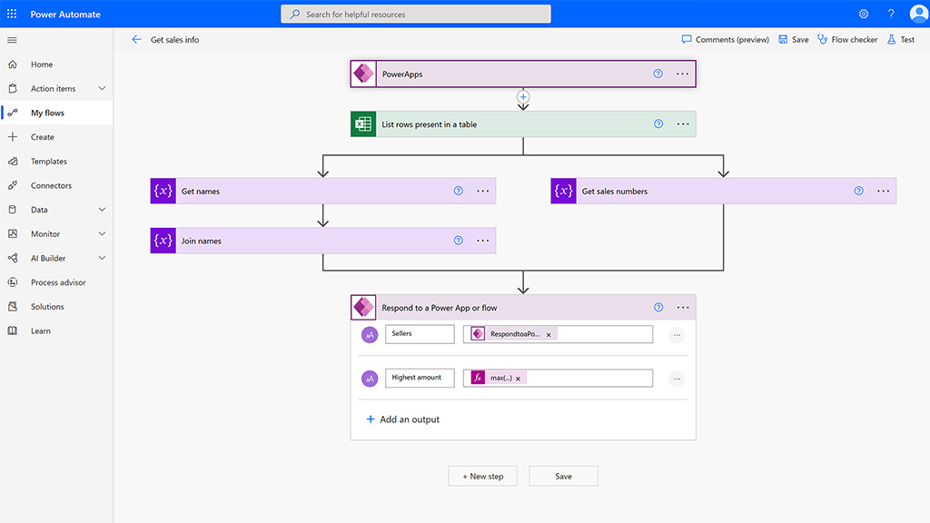Expand the Monitor section chevron

point(102,233)
